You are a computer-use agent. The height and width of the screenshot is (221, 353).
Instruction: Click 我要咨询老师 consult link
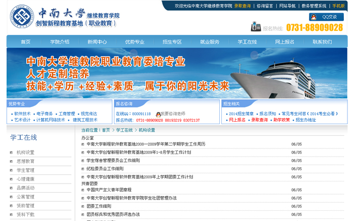coord(173,114)
